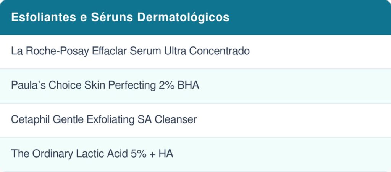The image size is (391, 172).
Task: Click the word "Dermatológicos" in the header
Action: coord(183,18)
